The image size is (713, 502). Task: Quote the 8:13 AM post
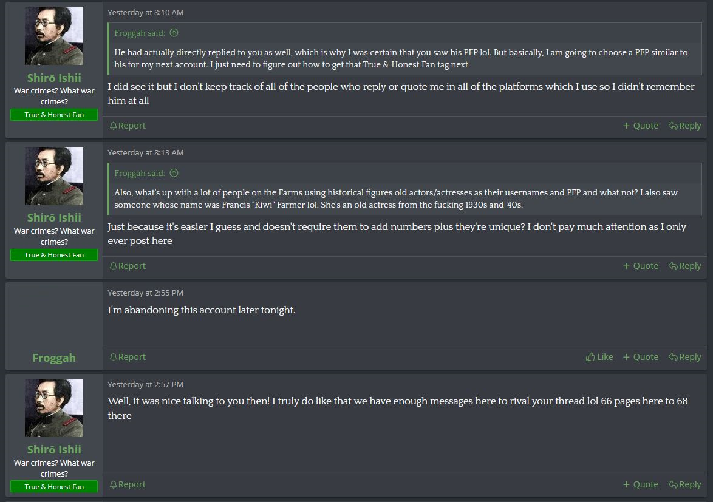click(x=641, y=266)
